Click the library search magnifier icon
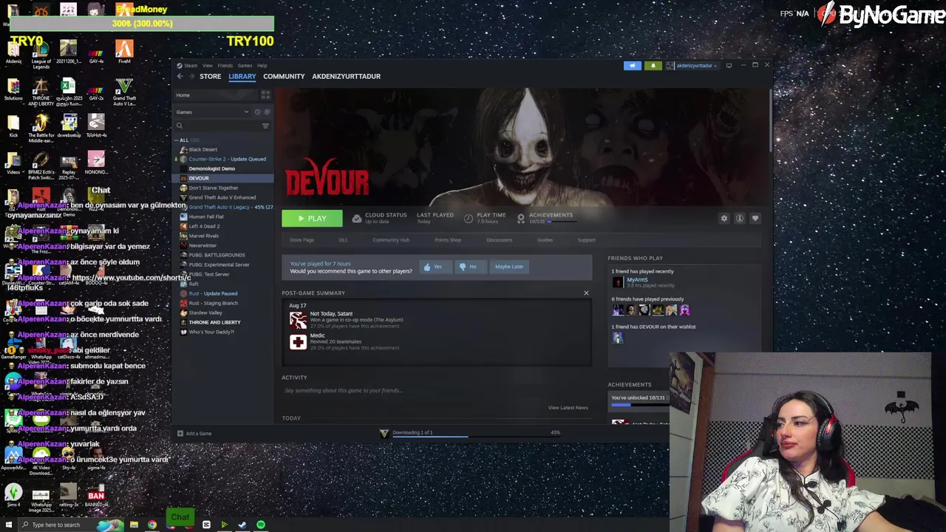Screen dimensions: 946x532 (x=180, y=126)
